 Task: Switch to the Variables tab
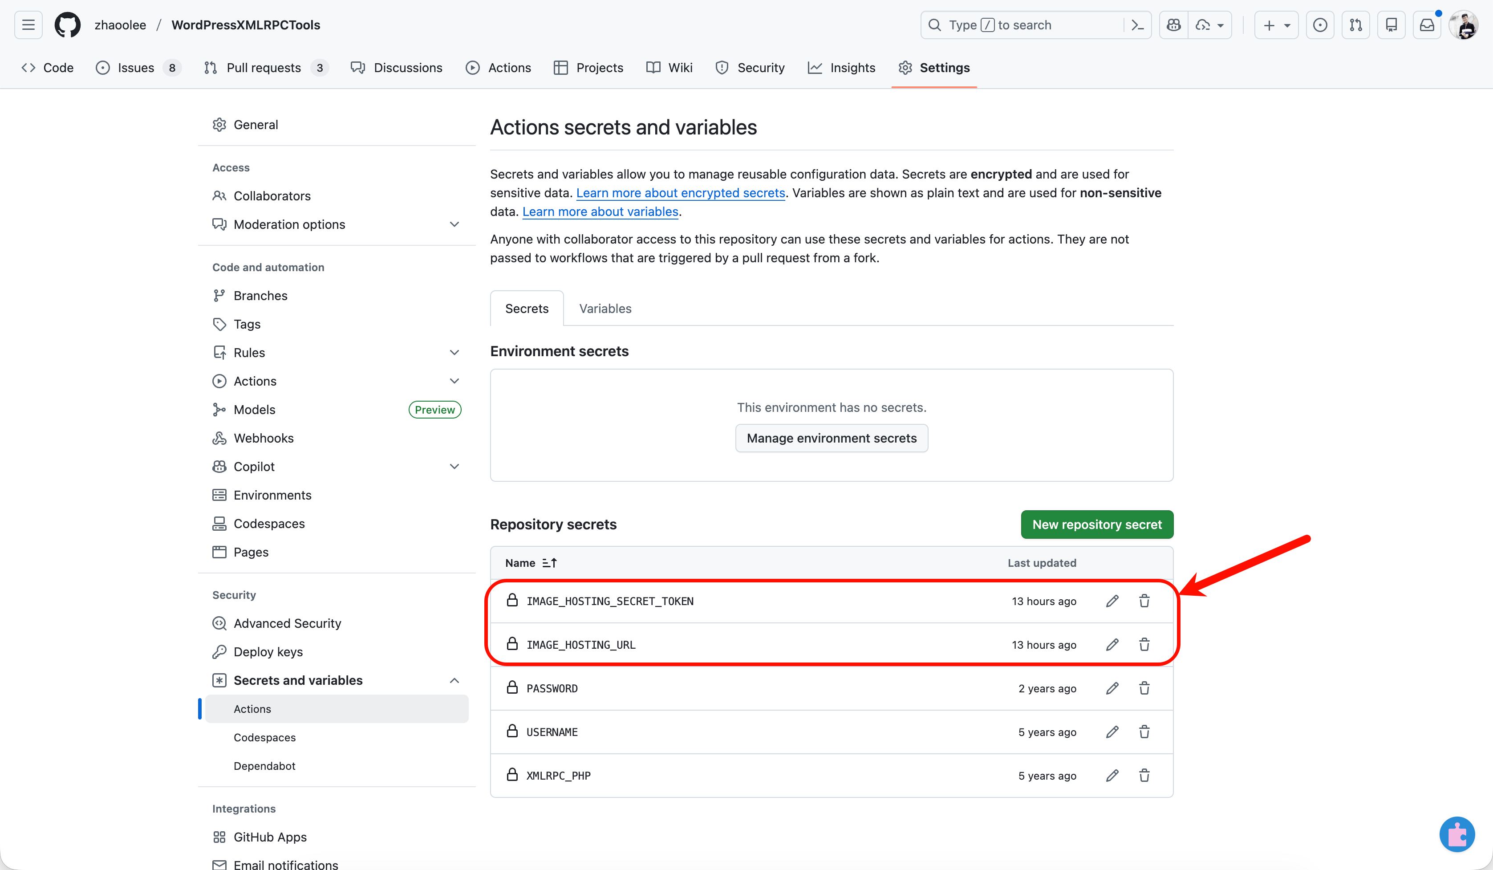(x=605, y=308)
